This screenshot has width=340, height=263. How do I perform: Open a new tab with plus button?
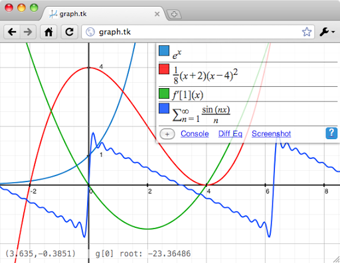coord(174,15)
